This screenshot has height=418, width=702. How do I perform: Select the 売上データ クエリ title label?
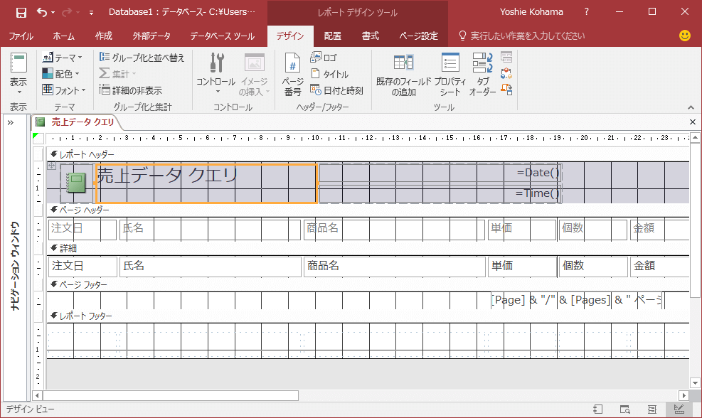tap(206, 183)
